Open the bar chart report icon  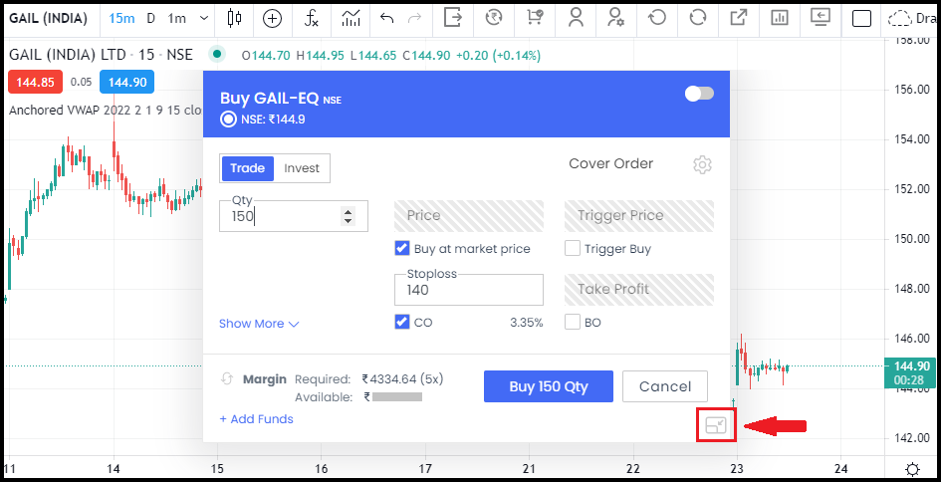(780, 18)
